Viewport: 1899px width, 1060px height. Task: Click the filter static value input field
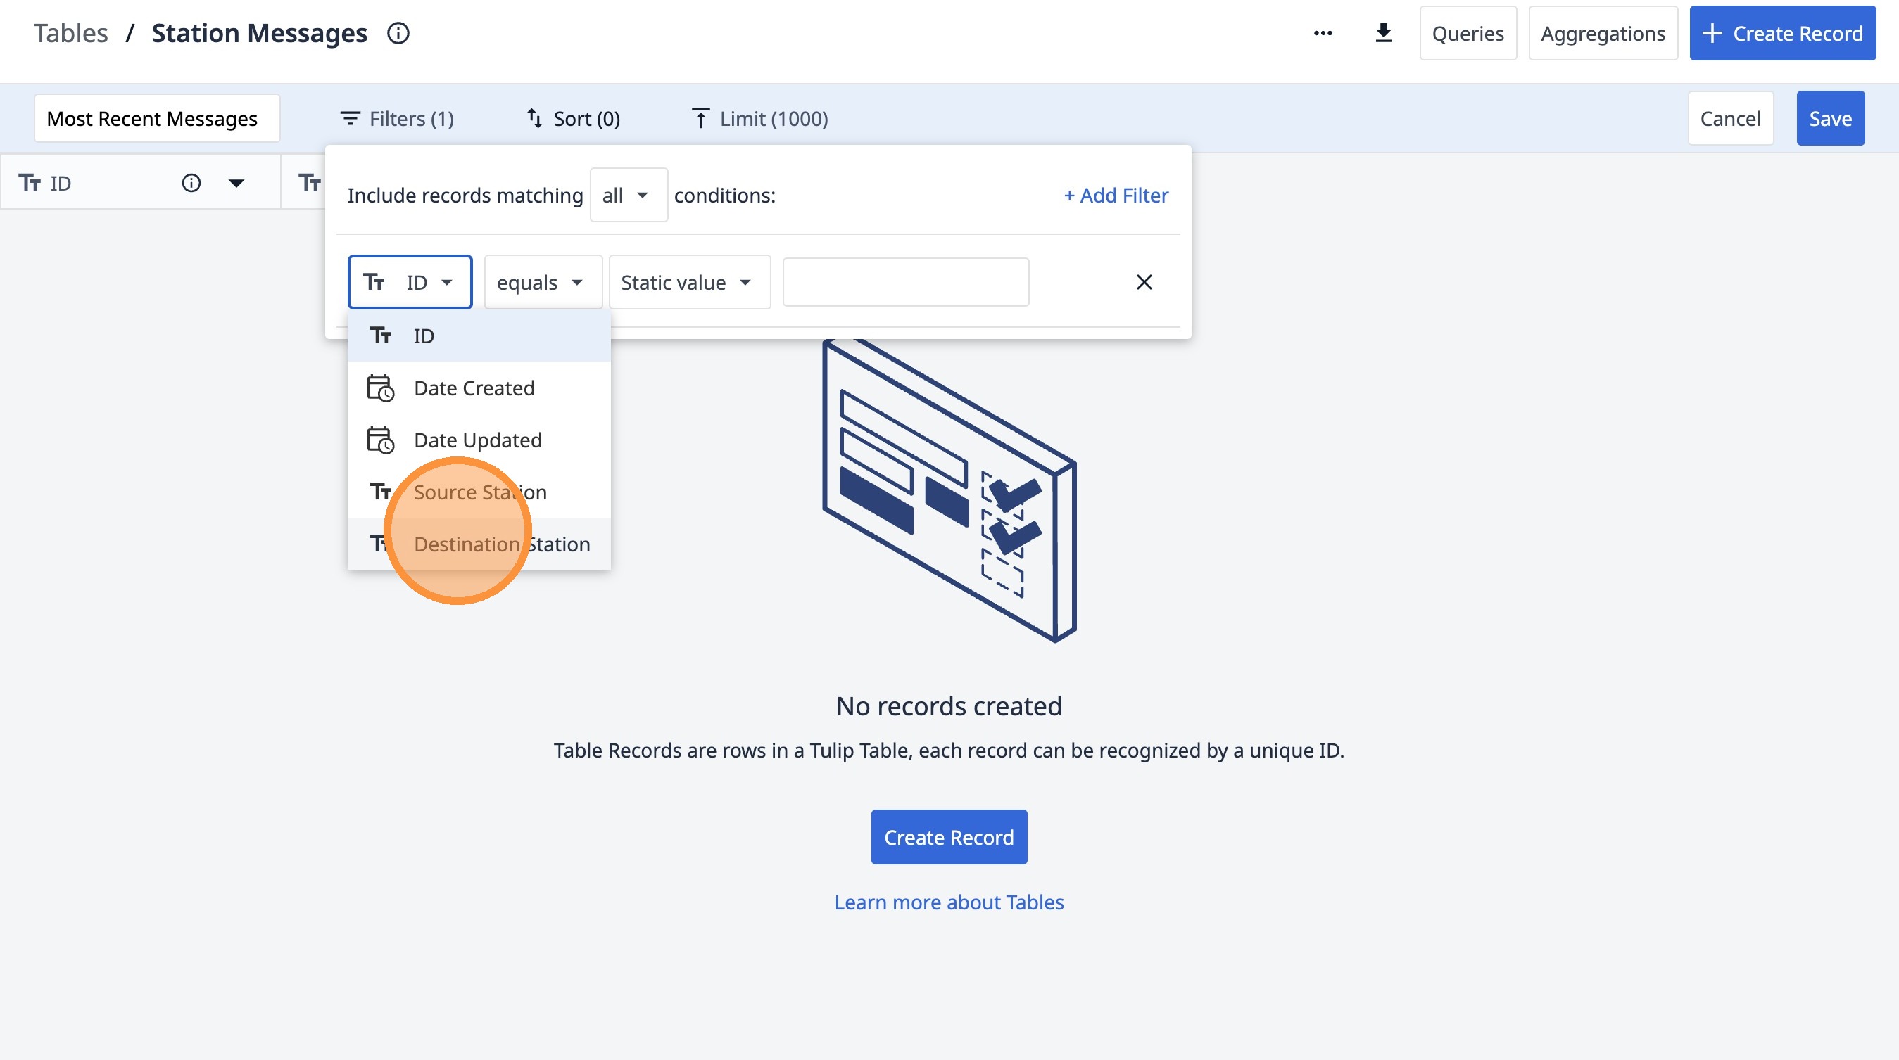(905, 282)
